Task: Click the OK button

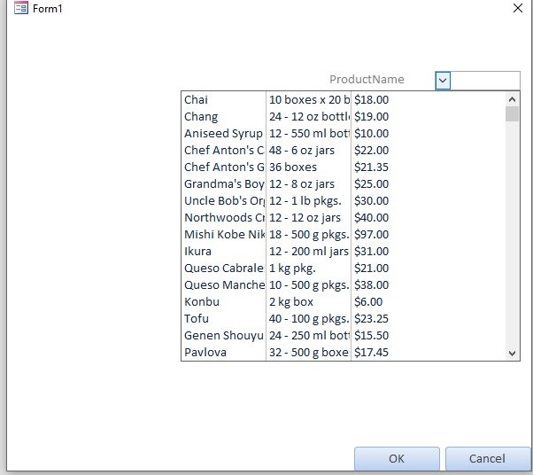Action: (397, 459)
